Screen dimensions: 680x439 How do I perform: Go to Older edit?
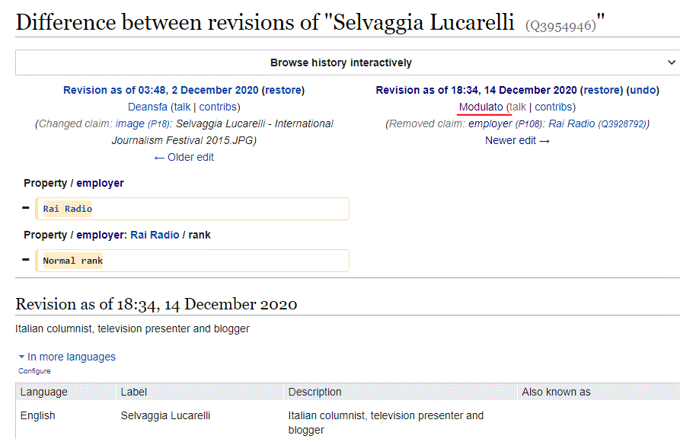click(x=184, y=157)
